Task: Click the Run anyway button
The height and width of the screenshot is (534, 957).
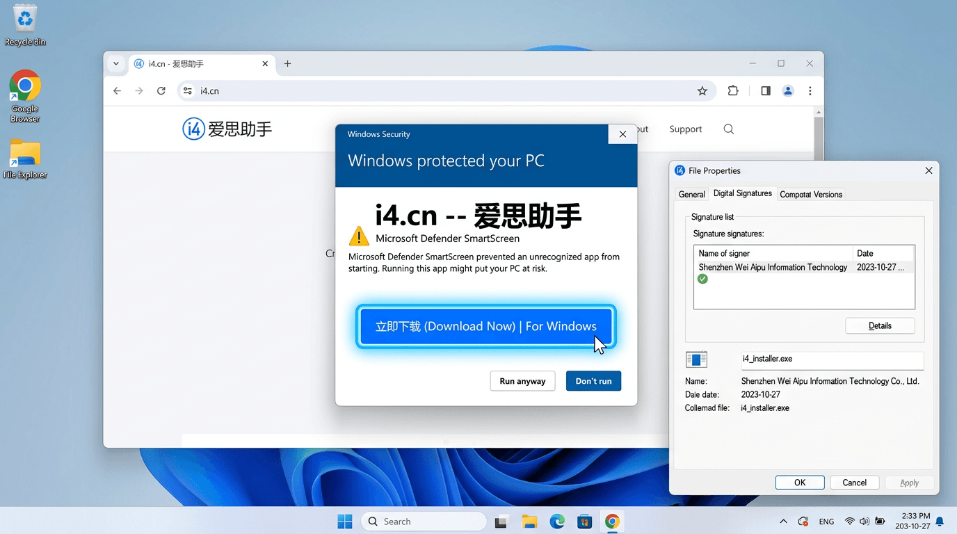Action: 522,380
